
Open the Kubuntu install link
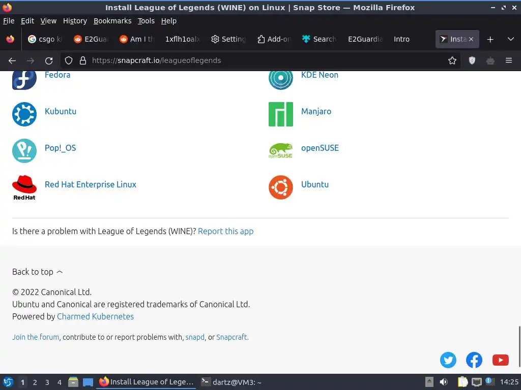pos(61,111)
